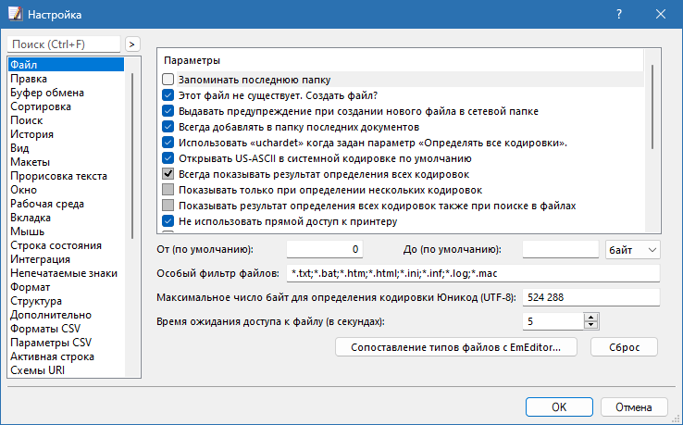The image size is (683, 425).
Task: Open 'Схемы URI' category
Action: click(x=67, y=370)
